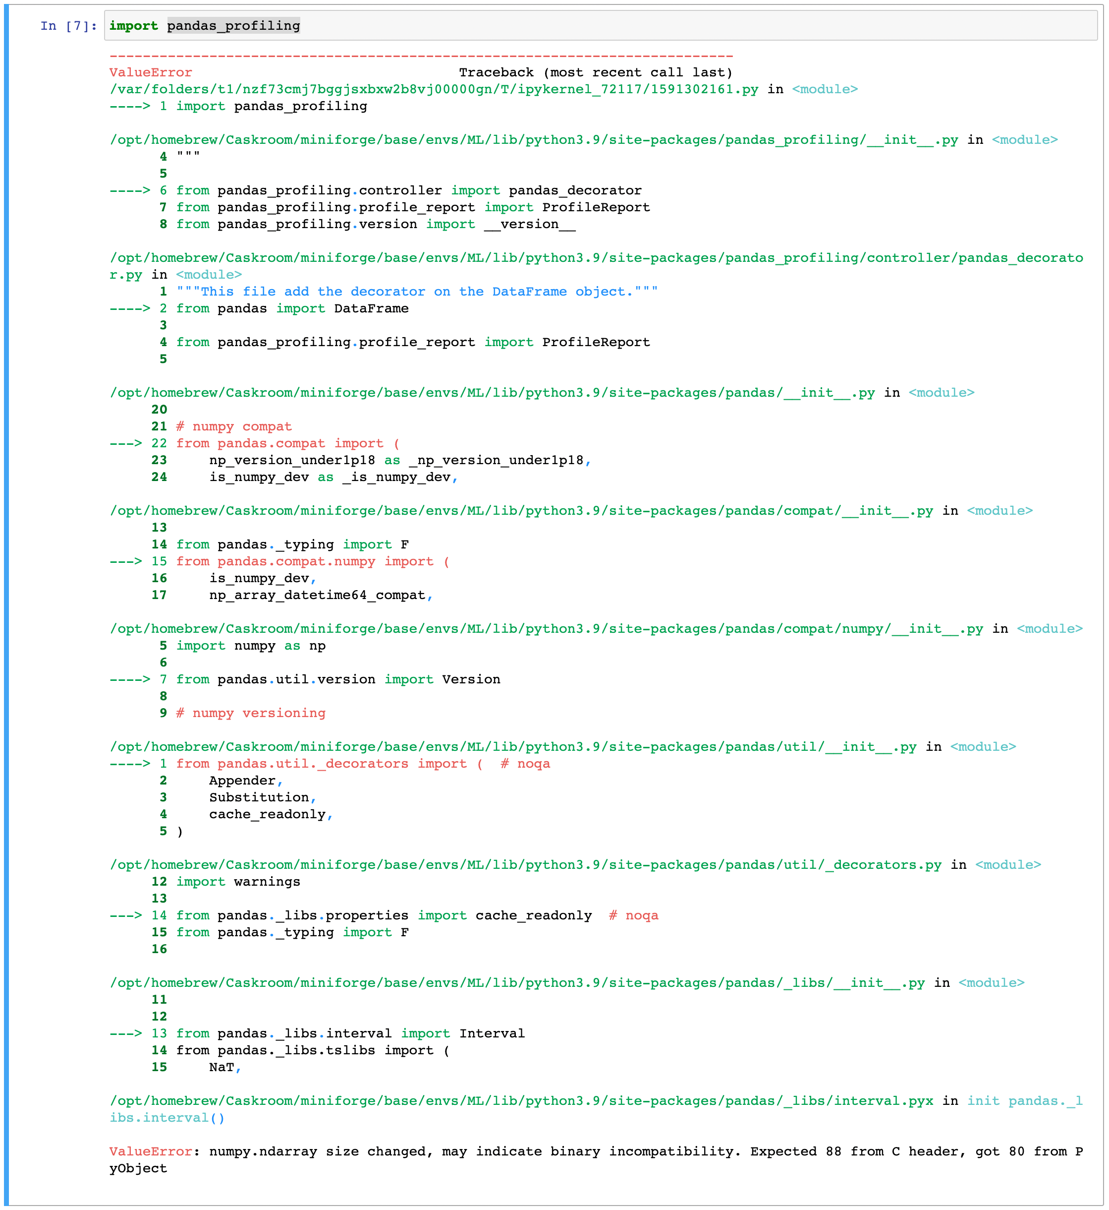The width and height of the screenshot is (1109, 1210).
Task: Click the controller/pandas_decorator path line
Action: (x=596, y=266)
